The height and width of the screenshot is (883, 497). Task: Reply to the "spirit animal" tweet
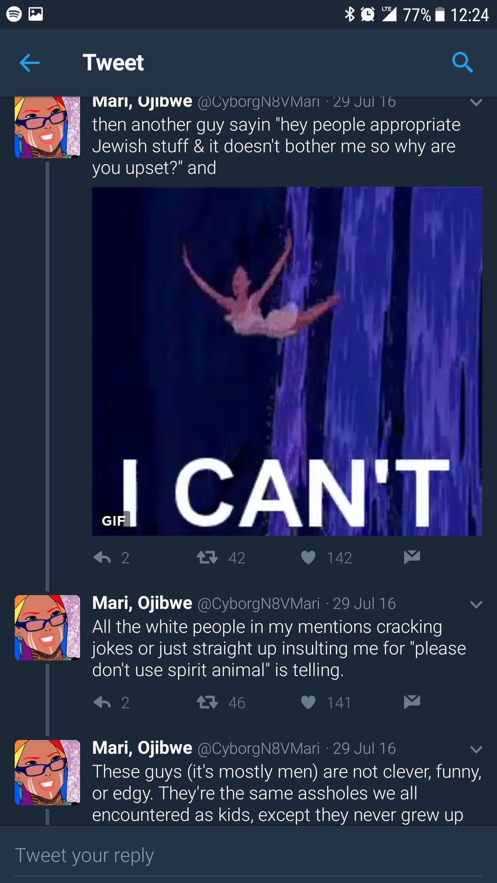[x=102, y=702]
